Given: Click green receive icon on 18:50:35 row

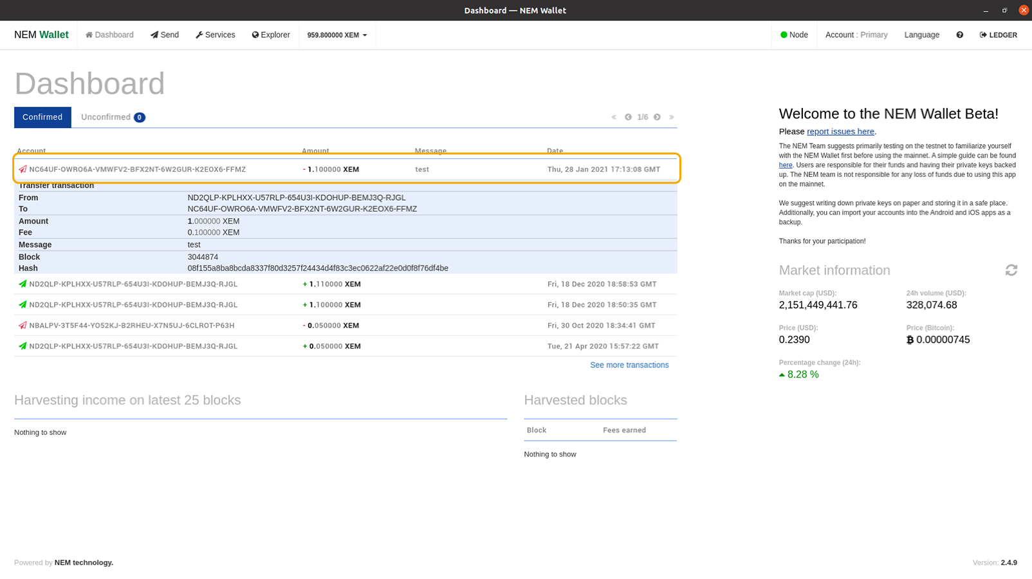Looking at the screenshot, I should pyautogui.click(x=23, y=304).
